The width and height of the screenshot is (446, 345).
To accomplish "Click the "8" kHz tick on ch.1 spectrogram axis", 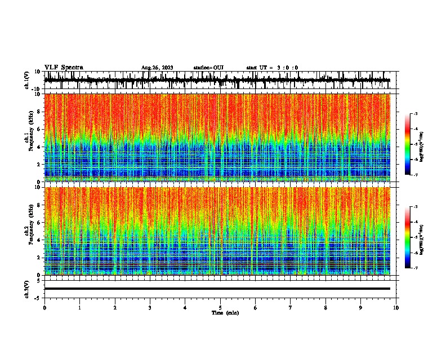I will click(39, 112).
